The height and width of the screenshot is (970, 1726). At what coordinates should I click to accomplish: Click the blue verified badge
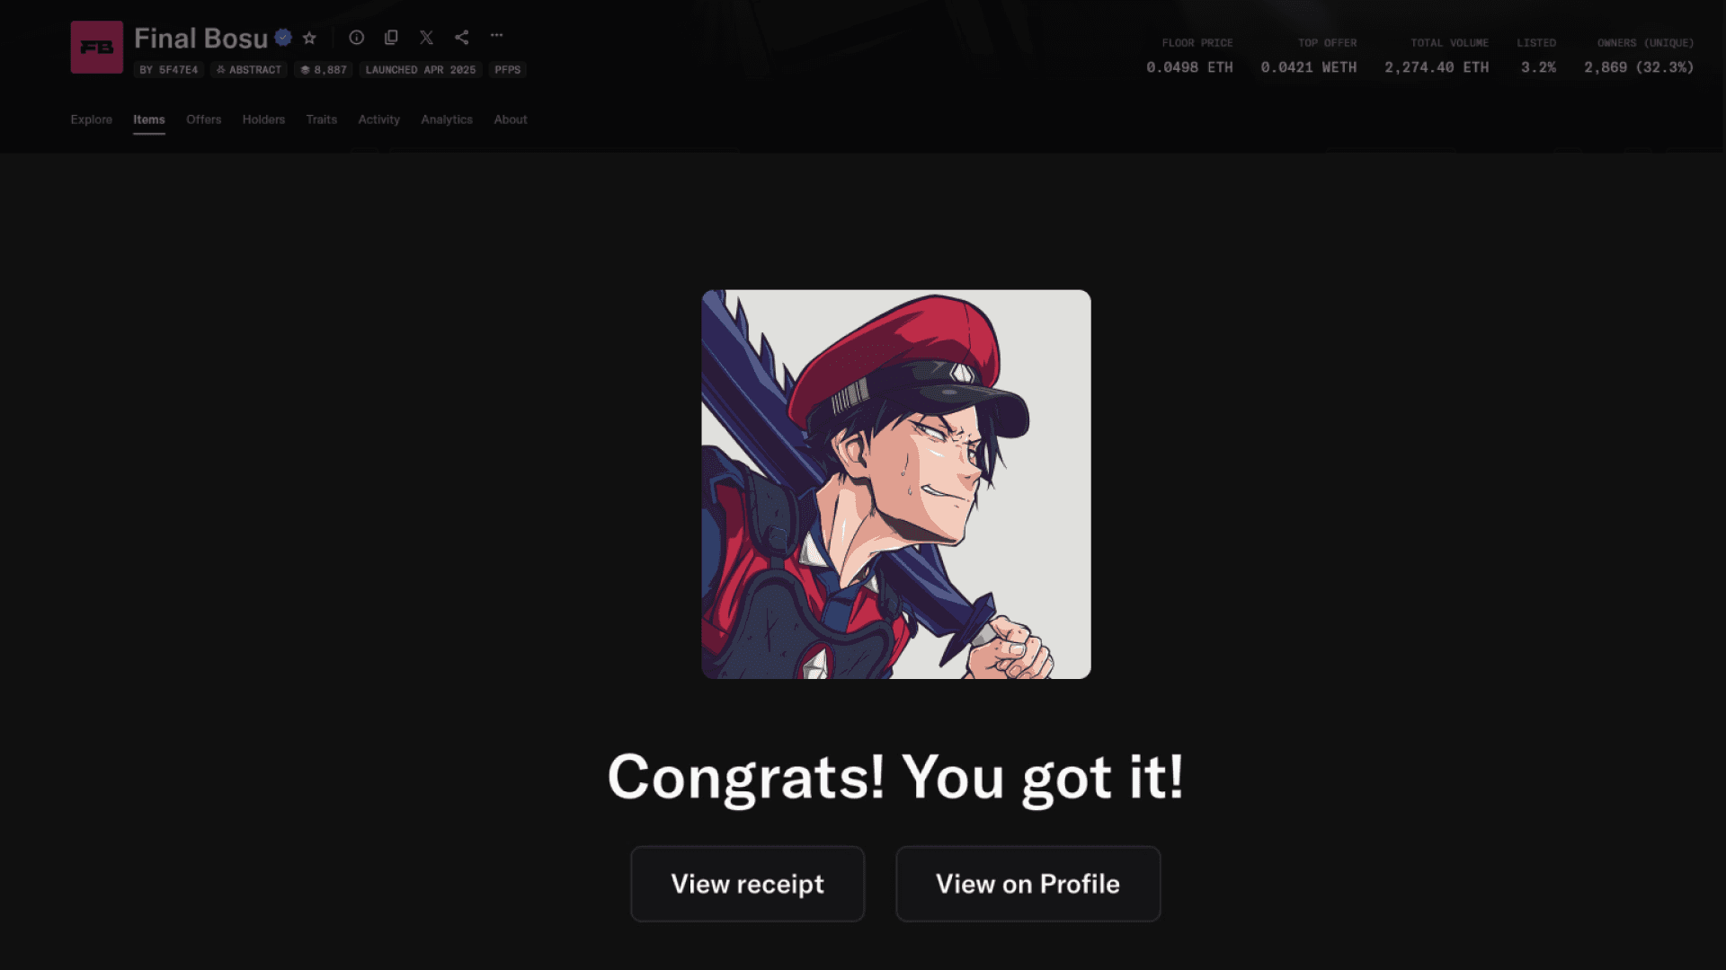click(x=283, y=38)
